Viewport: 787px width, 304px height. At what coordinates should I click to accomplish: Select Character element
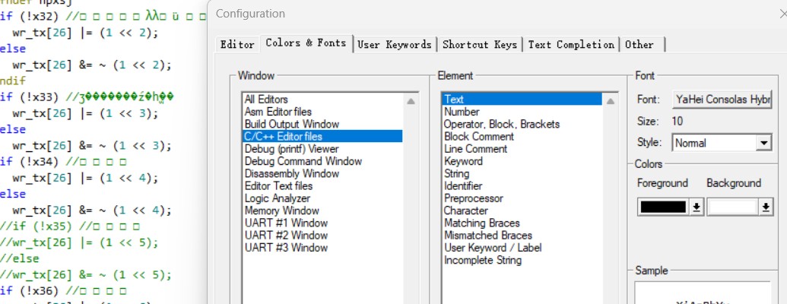(522, 211)
